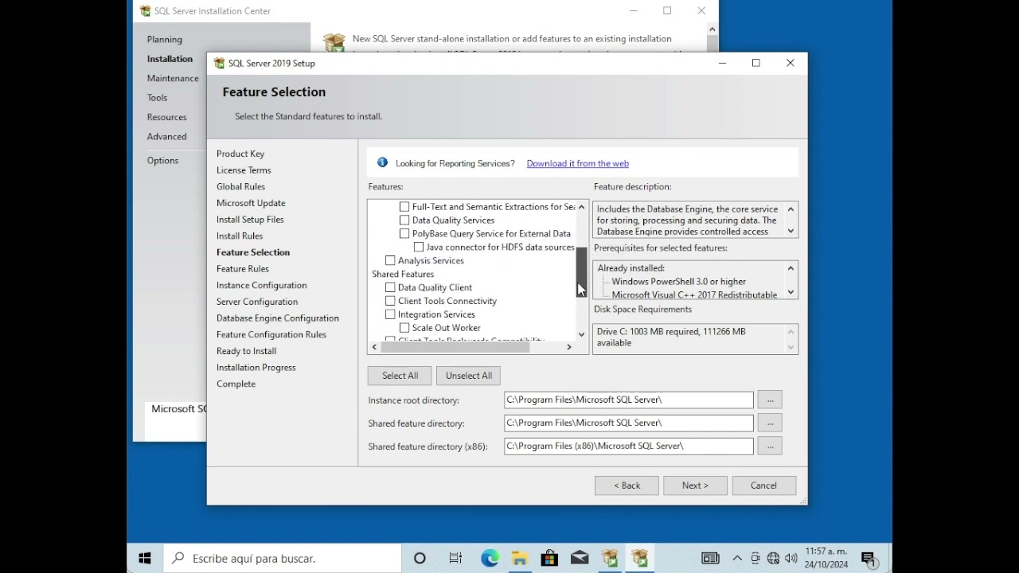Select second SQL Server setup taskbar icon
1019x573 pixels.
click(640, 559)
